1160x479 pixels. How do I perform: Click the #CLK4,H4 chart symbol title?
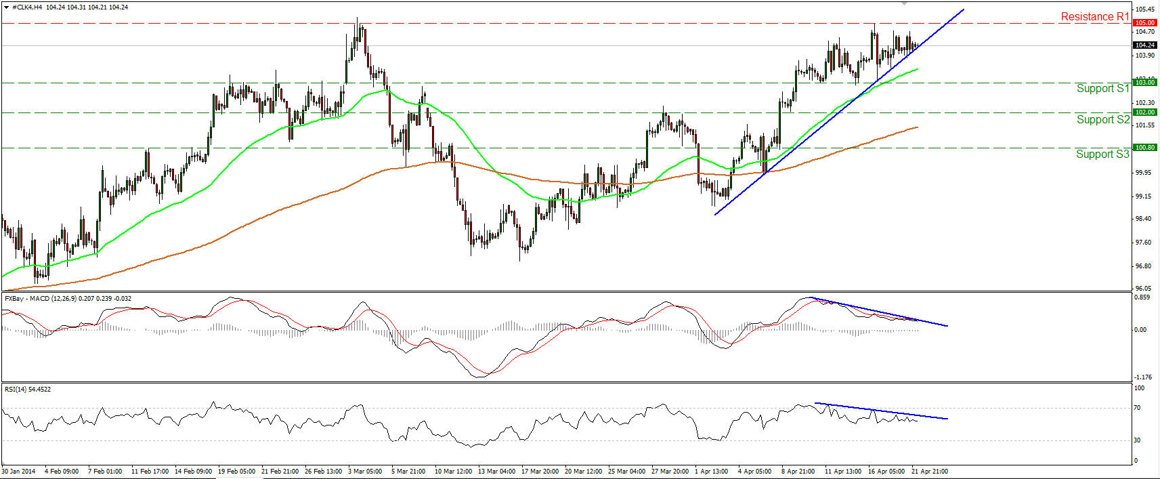27,7
